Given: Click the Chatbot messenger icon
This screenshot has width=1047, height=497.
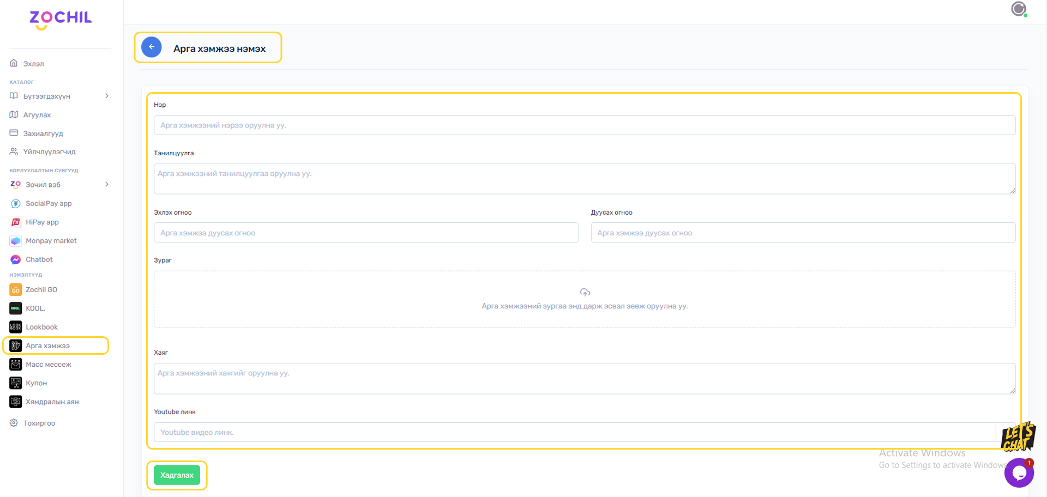Looking at the screenshot, I should pos(16,260).
